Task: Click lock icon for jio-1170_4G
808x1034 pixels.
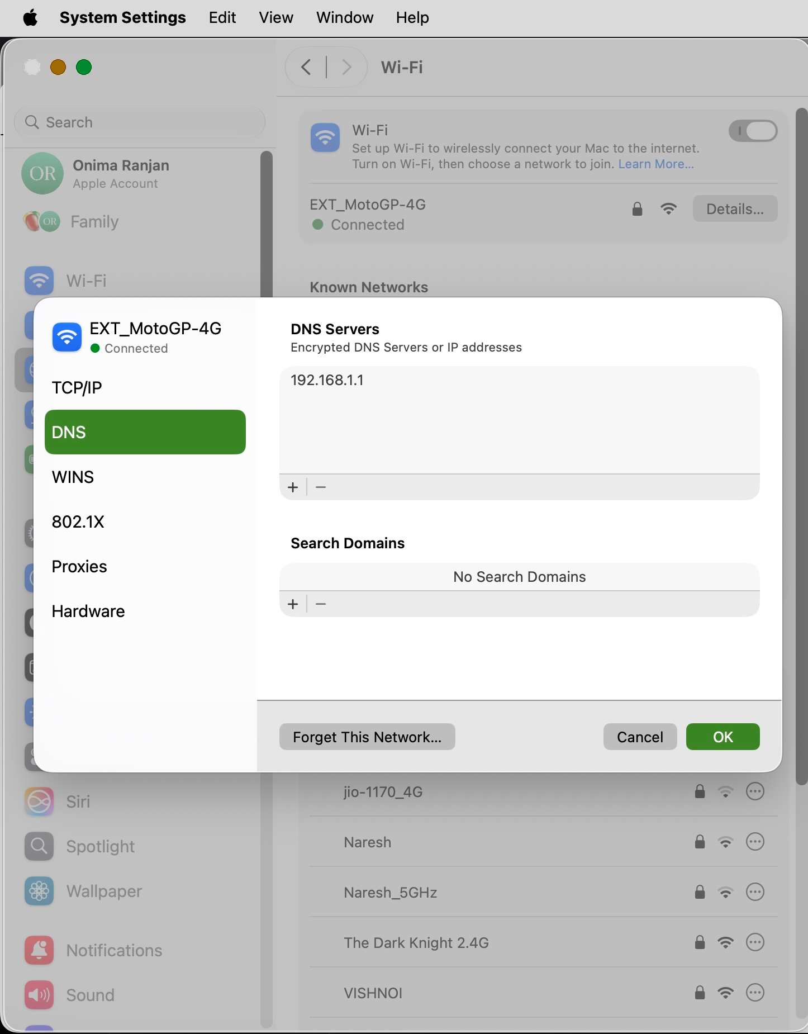Action: [x=700, y=791]
